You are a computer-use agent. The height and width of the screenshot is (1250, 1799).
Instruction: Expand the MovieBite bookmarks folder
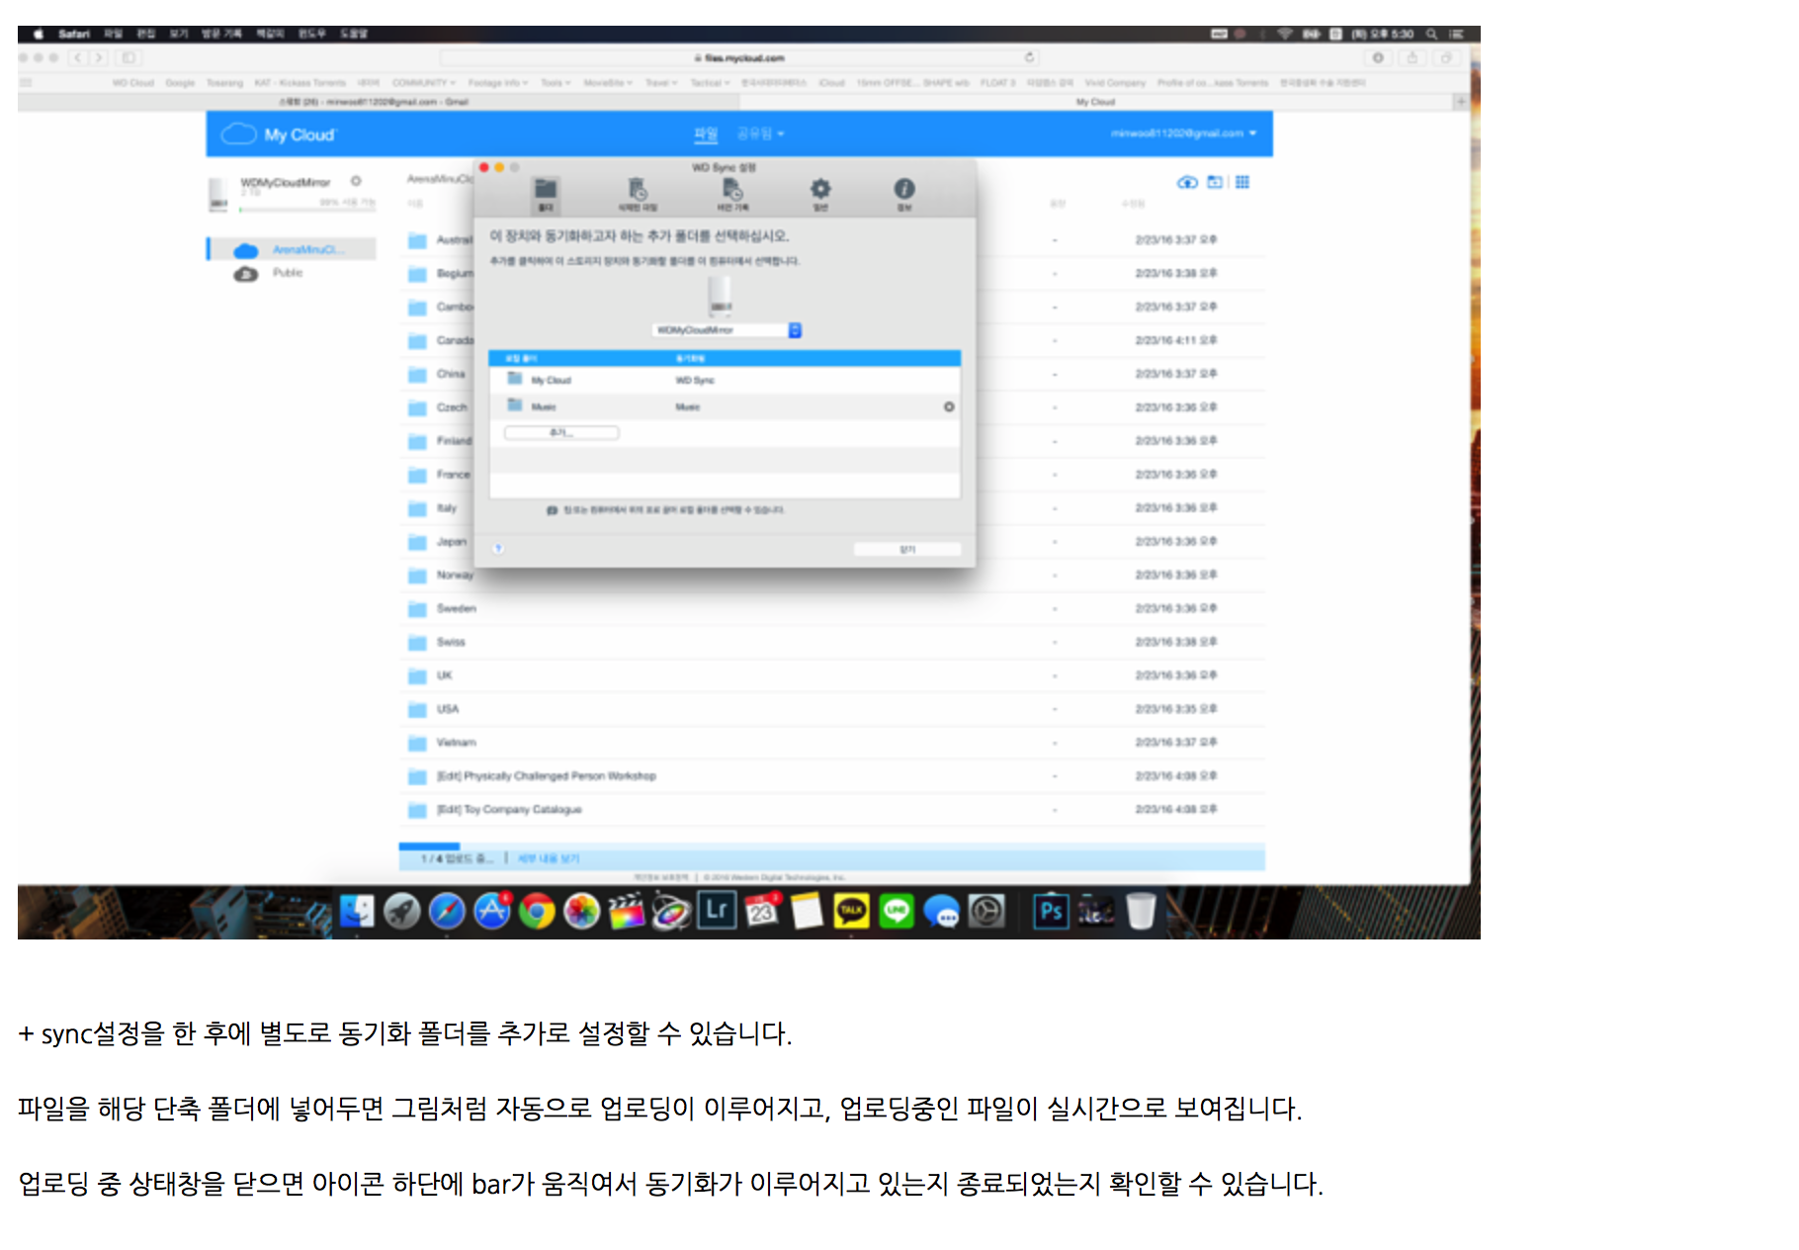[608, 83]
